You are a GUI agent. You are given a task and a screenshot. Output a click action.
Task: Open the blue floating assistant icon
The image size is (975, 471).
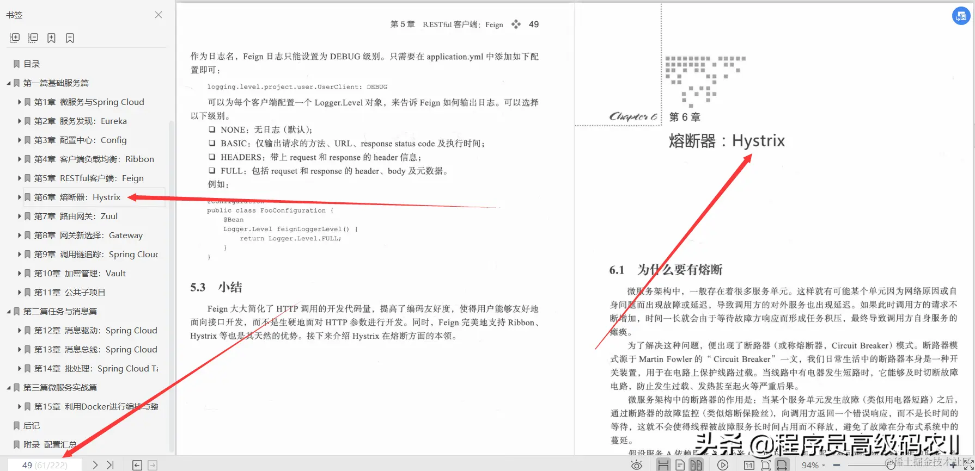(x=961, y=16)
